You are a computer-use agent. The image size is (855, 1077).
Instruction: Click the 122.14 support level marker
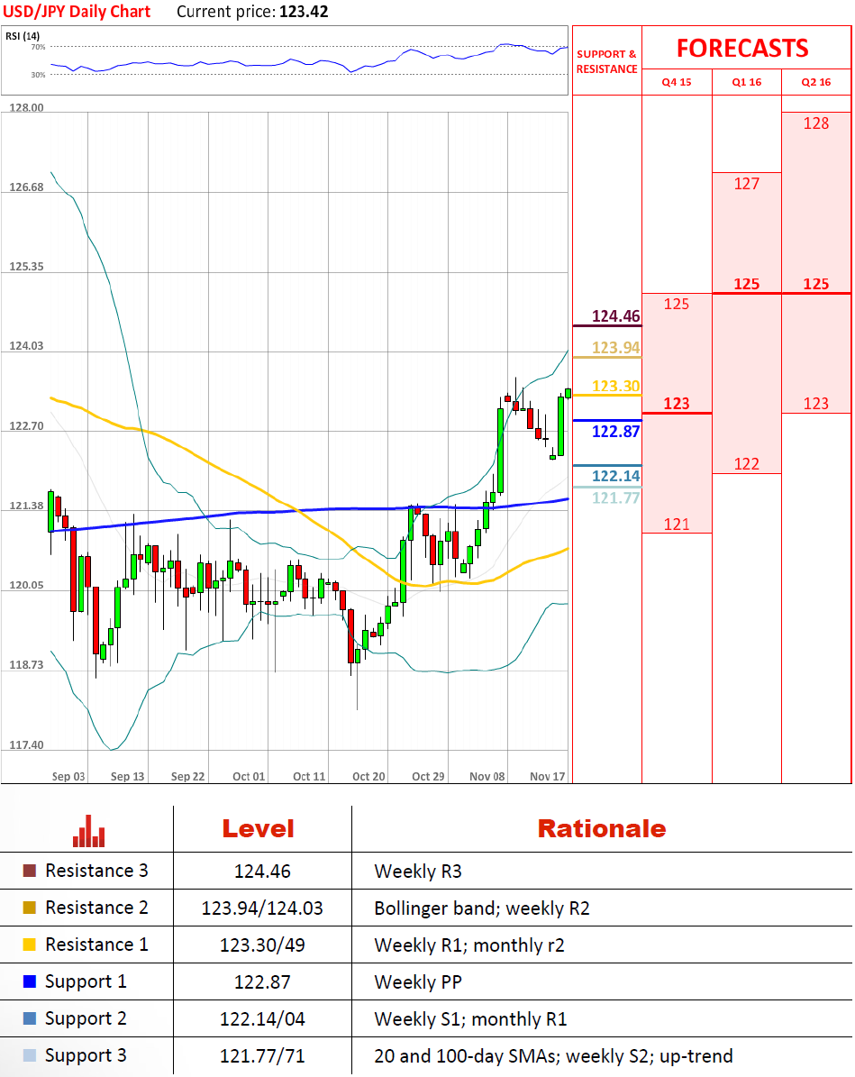point(615,476)
